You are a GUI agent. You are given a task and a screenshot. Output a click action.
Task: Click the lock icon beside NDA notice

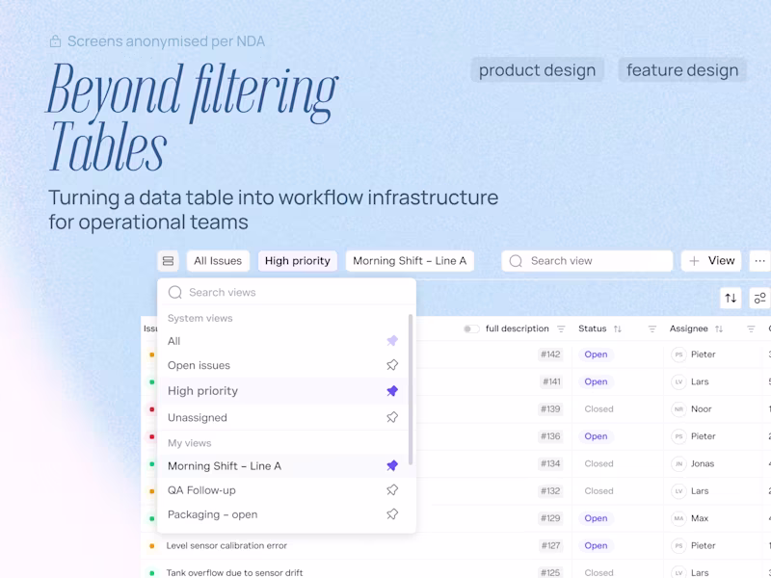(56, 41)
